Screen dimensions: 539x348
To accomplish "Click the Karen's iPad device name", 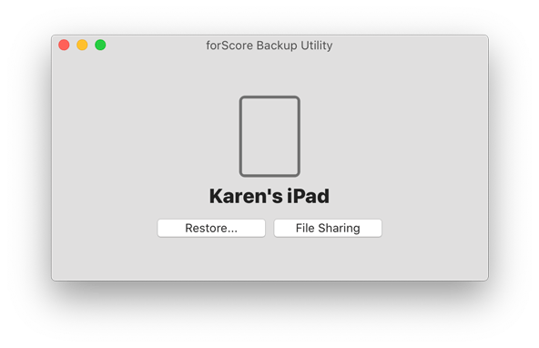I will (269, 196).
